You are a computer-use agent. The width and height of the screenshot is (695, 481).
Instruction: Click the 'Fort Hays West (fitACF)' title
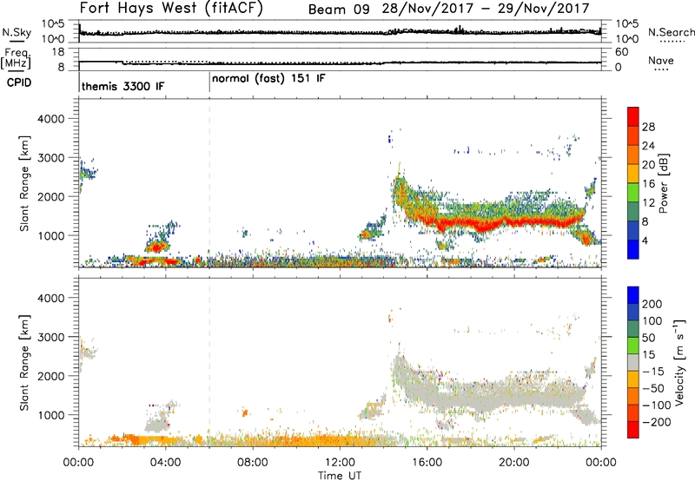171,8
